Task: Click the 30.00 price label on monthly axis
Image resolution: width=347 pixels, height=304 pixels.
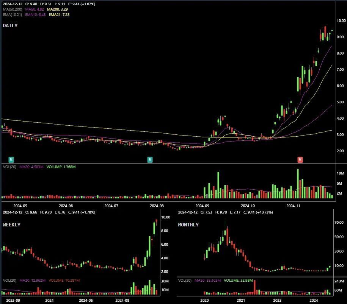Action: click(339, 251)
